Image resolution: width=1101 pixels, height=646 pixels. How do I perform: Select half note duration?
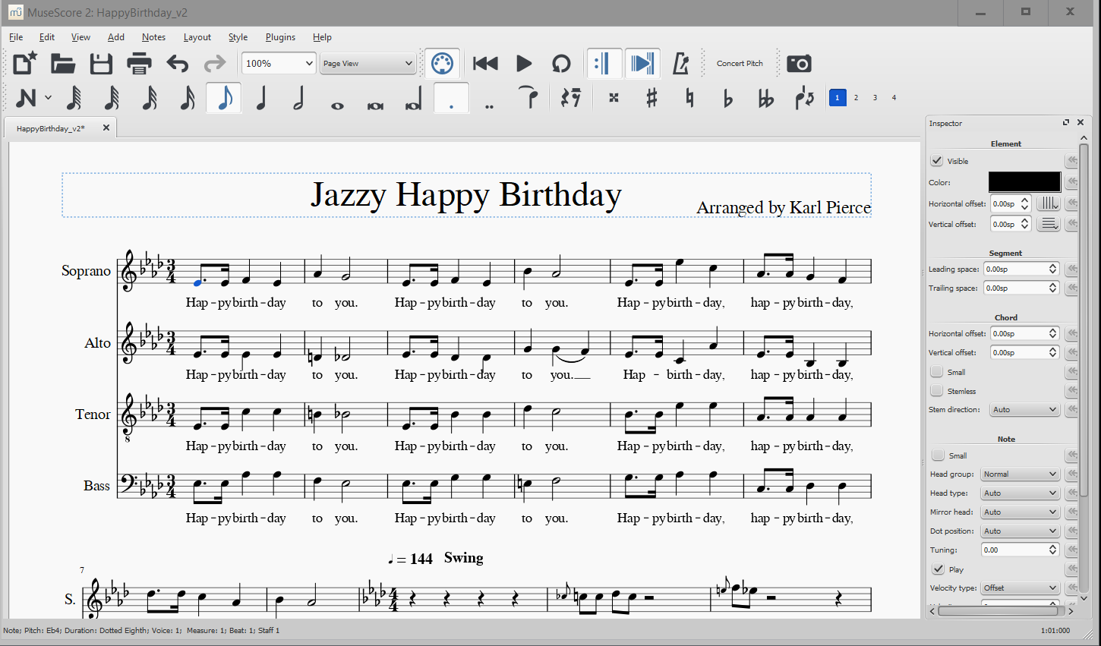tap(299, 98)
